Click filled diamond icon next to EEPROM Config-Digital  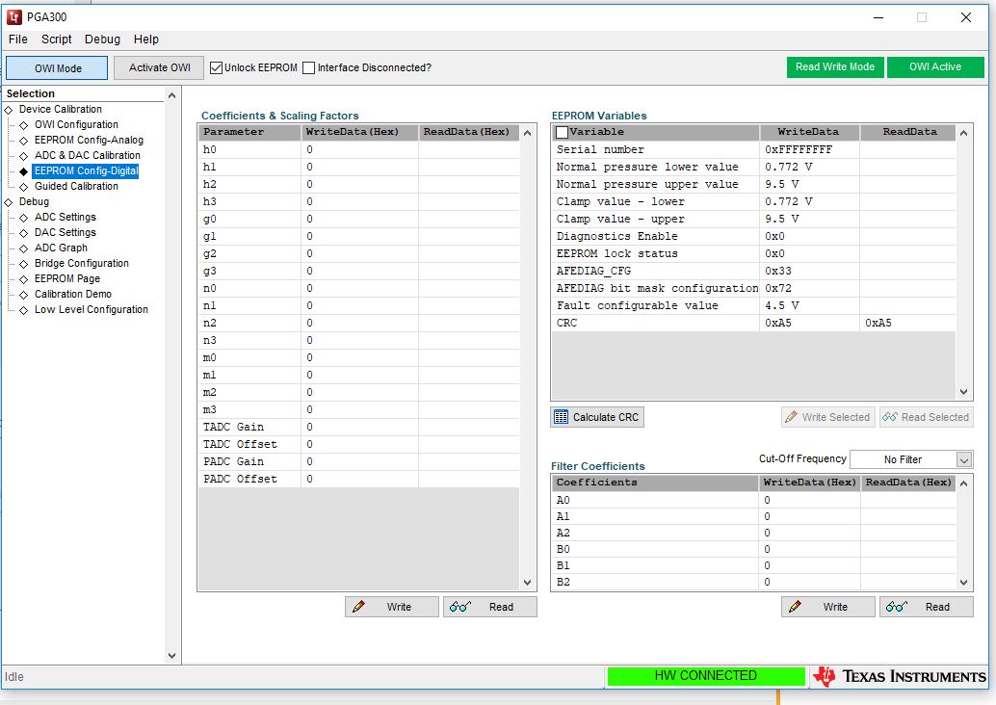[x=23, y=171]
